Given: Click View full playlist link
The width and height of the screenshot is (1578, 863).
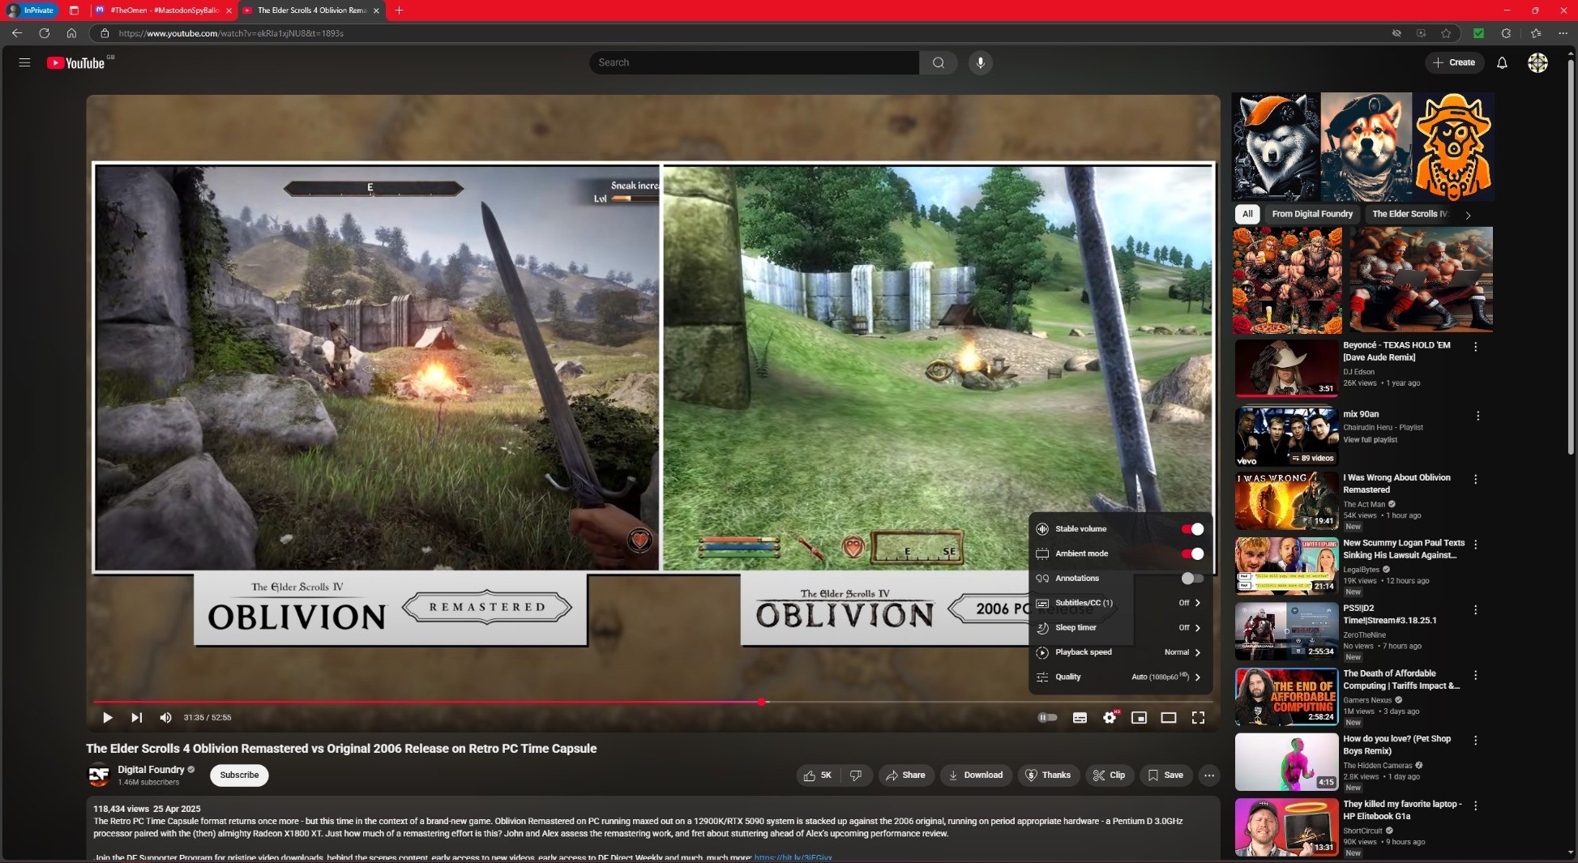Looking at the screenshot, I should click(1370, 440).
